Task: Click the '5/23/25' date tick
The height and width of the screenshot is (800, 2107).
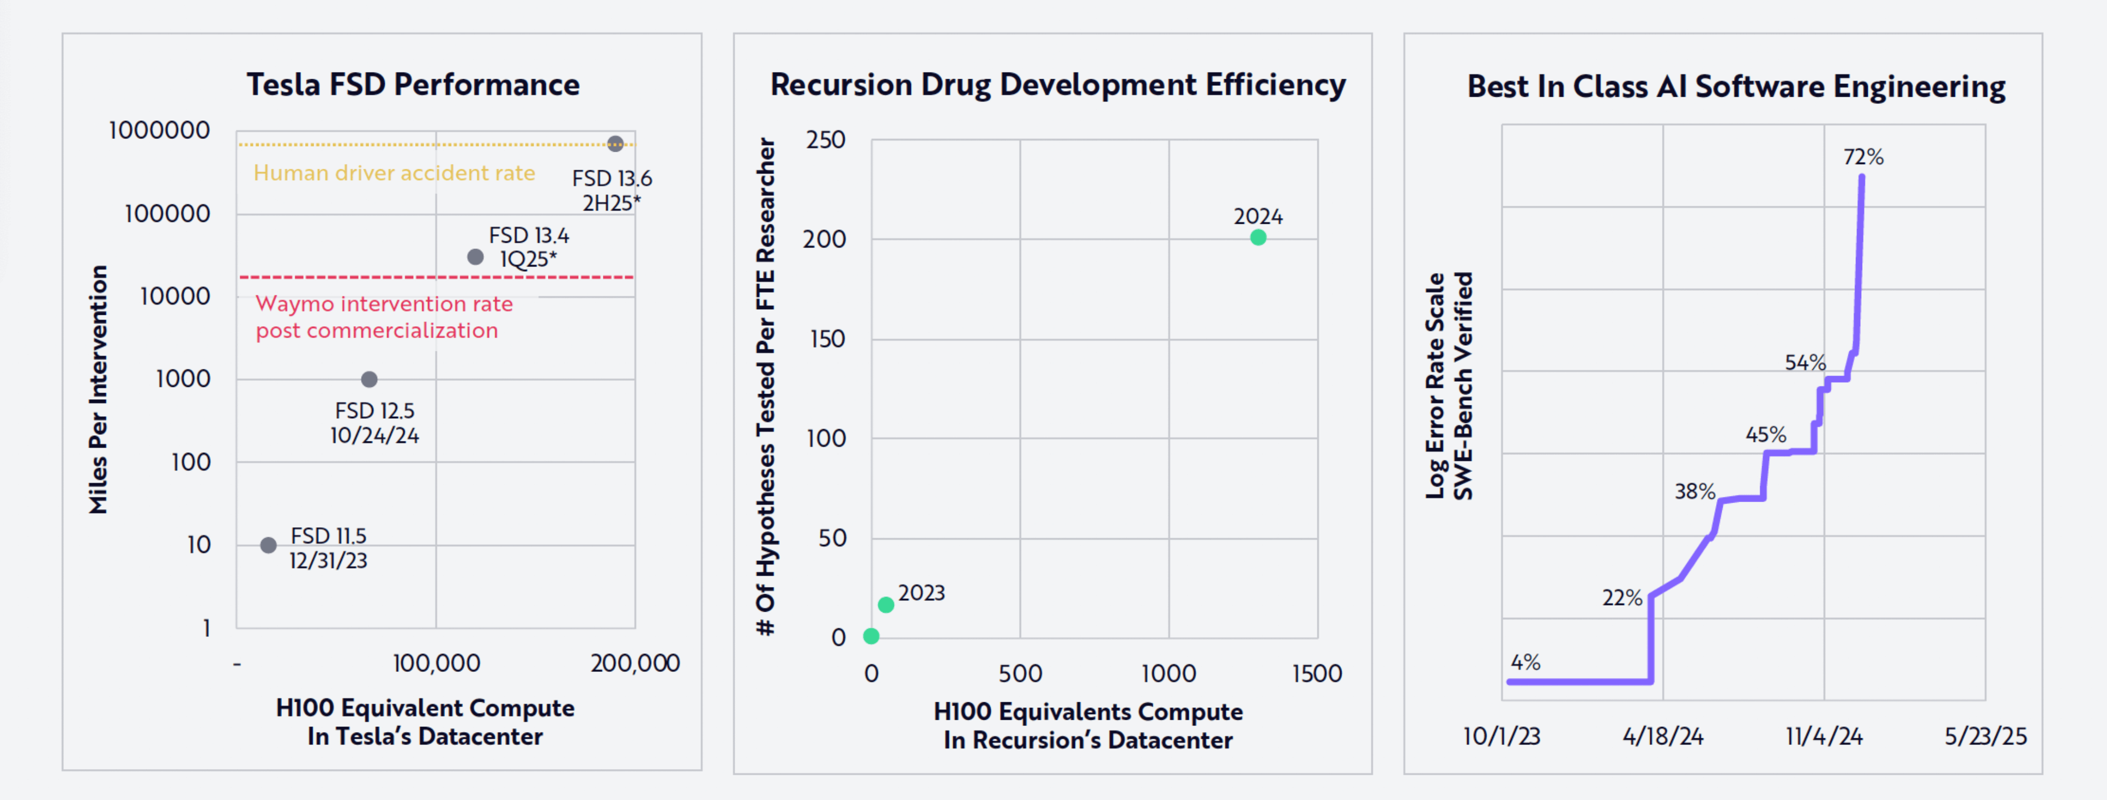Action: tap(1986, 736)
